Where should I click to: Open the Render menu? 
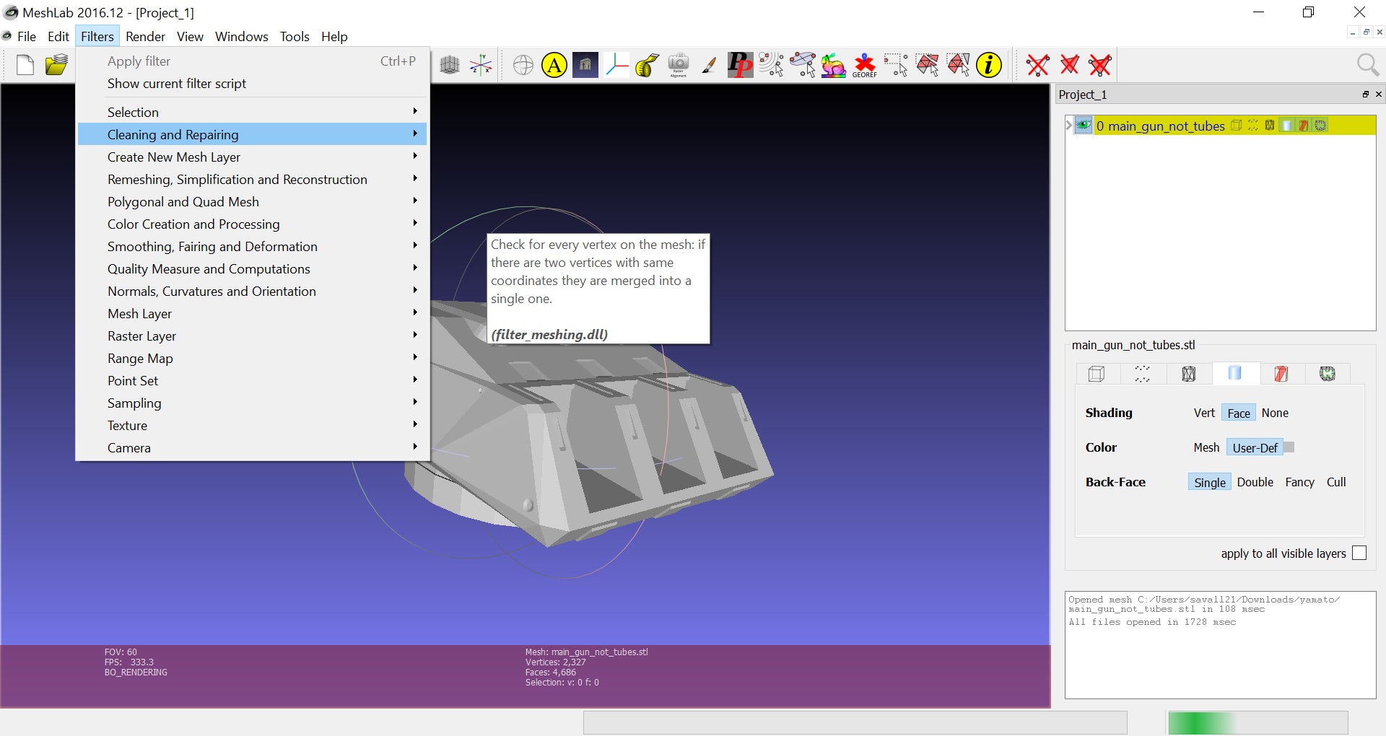point(145,36)
